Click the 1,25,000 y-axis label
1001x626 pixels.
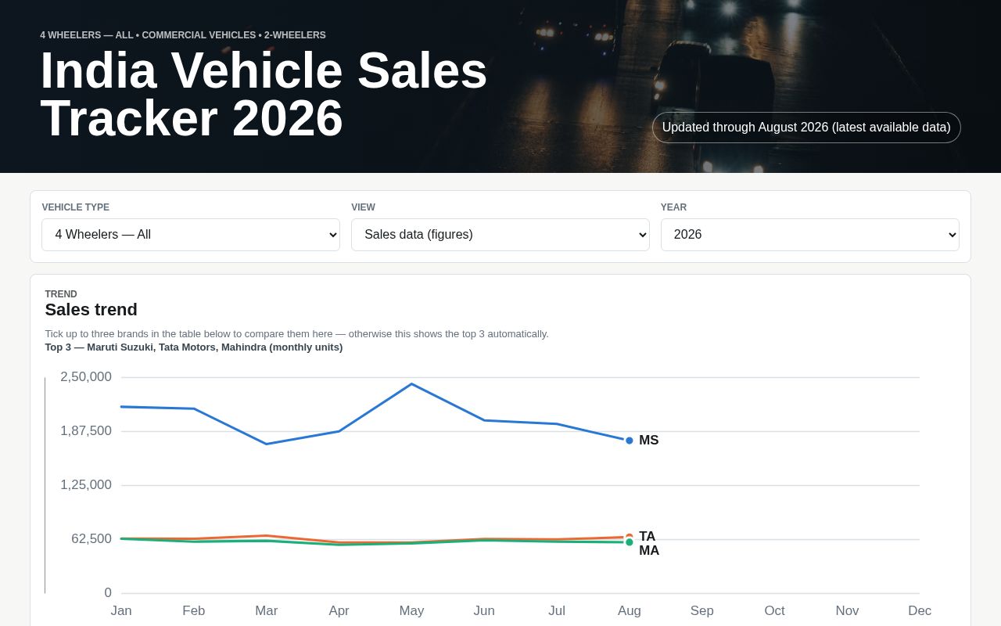tap(86, 485)
